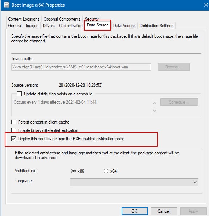This screenshot has height=216, width=209.
Task: Click the Cancel button
Action: (164, 211)
